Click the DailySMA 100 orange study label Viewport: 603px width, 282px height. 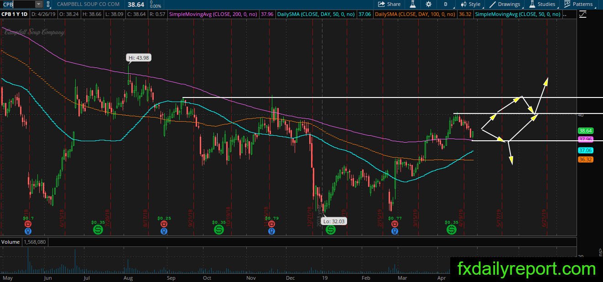pos(414,15)
